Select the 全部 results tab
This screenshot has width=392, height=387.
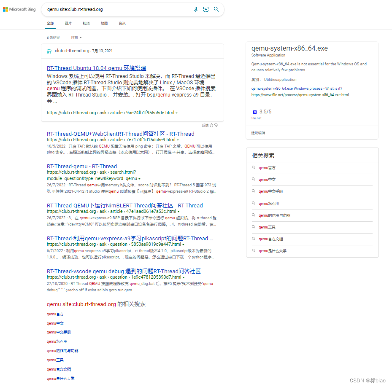pos(50,23)
